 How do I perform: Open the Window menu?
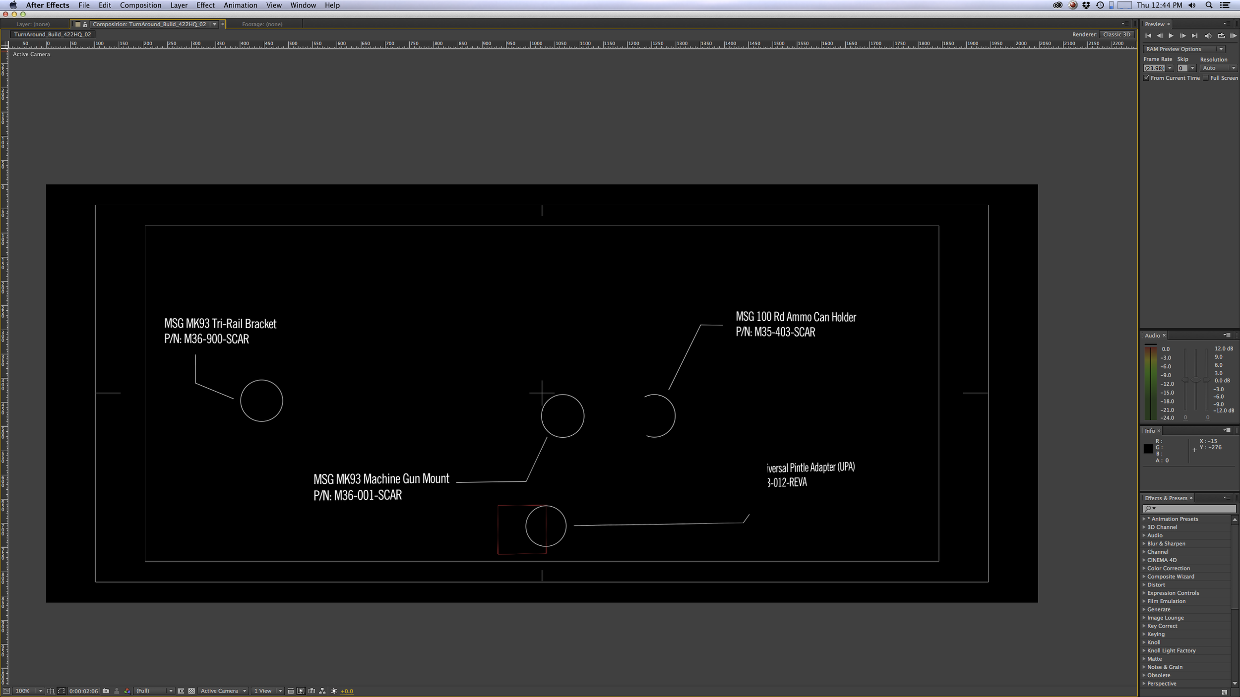tap(303, 5)
